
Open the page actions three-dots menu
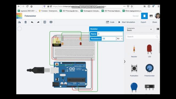pos(124,6)
